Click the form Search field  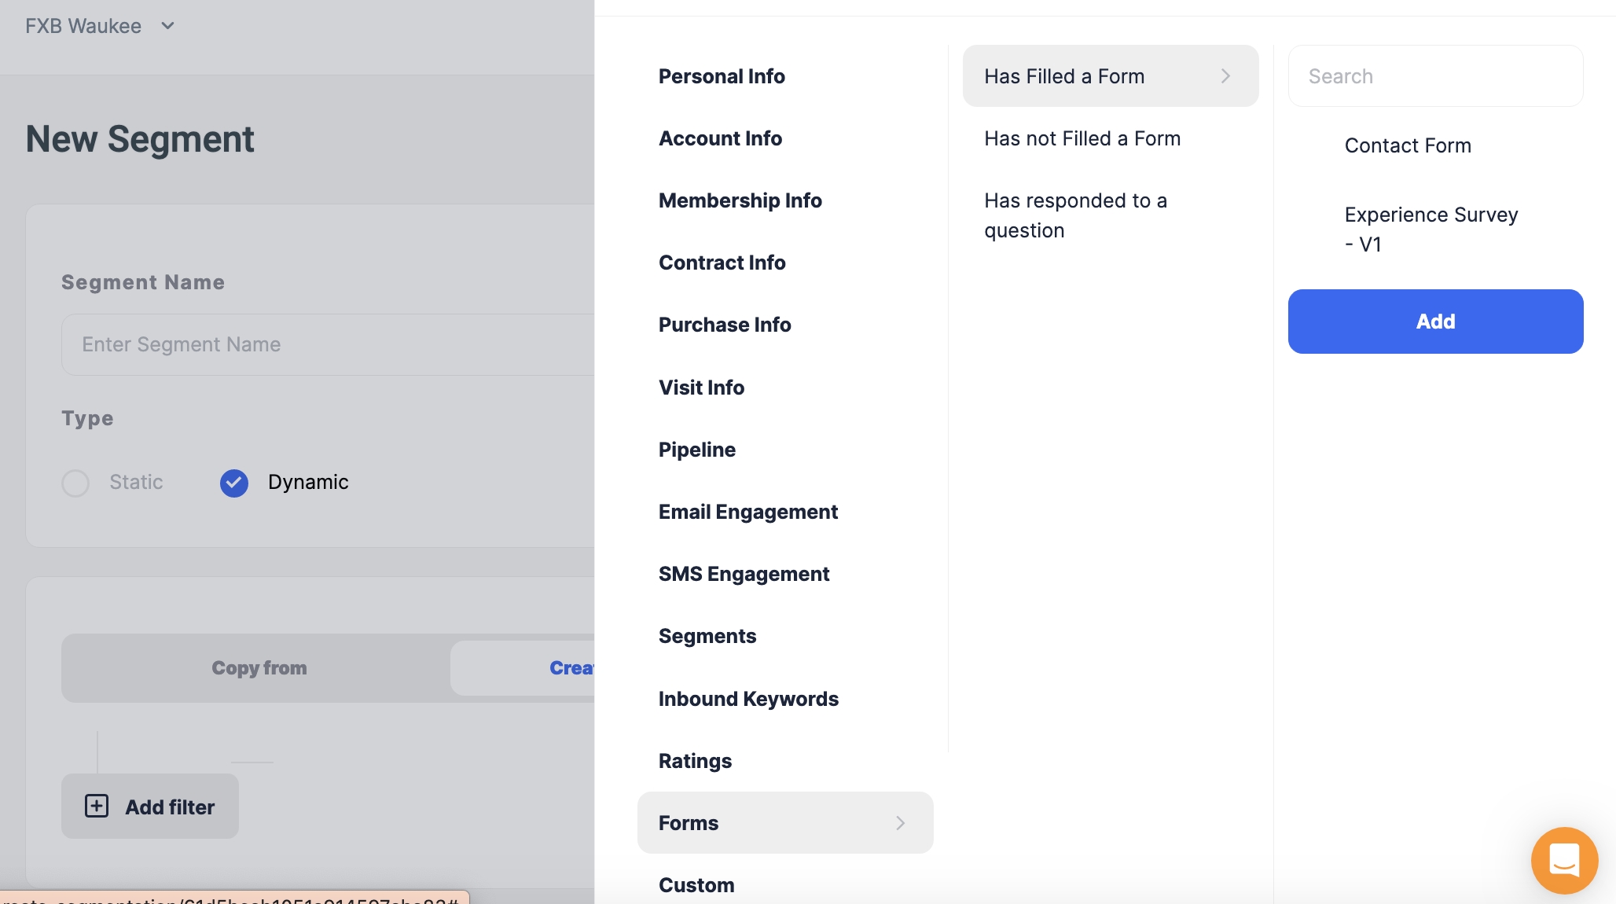pyautogui.click(x=1434, y=76)
